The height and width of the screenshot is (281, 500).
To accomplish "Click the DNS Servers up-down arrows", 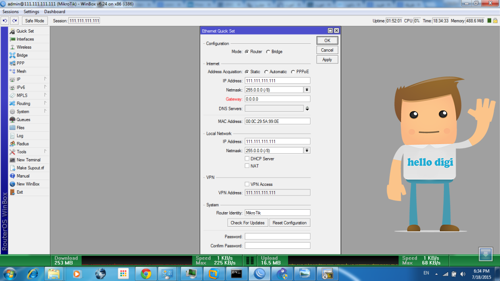I will [307, 109].
